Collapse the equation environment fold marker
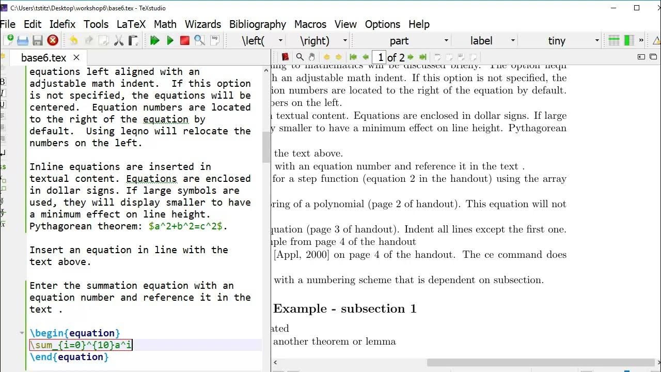Viewport: 661px width, 372px height. pos(22,333)
